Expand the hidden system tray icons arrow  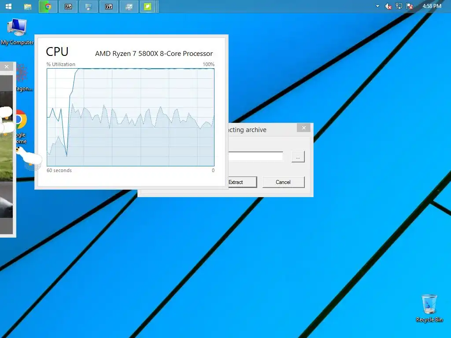point(377,6)
